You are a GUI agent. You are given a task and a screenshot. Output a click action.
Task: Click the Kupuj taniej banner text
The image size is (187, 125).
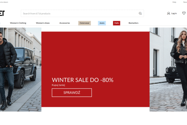pyautogui.click(x=59, y=85)
